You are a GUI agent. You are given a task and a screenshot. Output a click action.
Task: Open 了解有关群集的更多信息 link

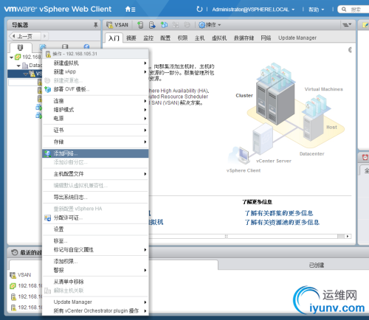279,213
